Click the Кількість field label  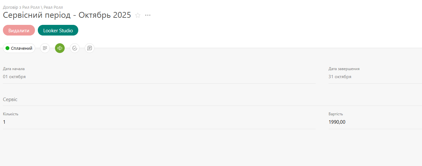[11, 114]
